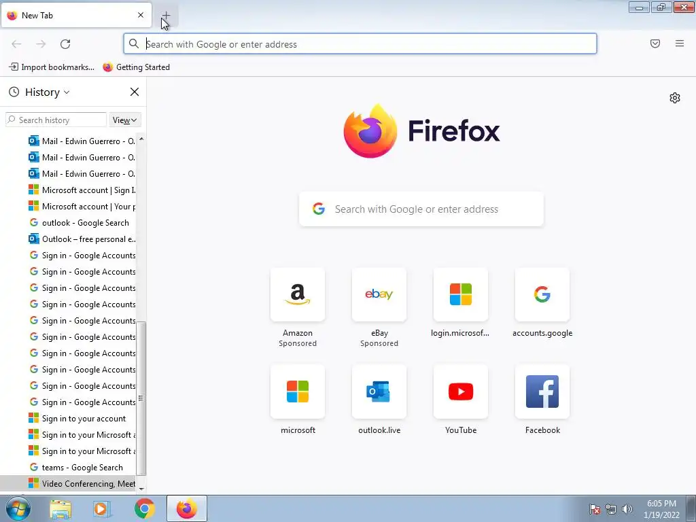Open Getting Started bookmark

pyautogui.click(x=136, y=67)
